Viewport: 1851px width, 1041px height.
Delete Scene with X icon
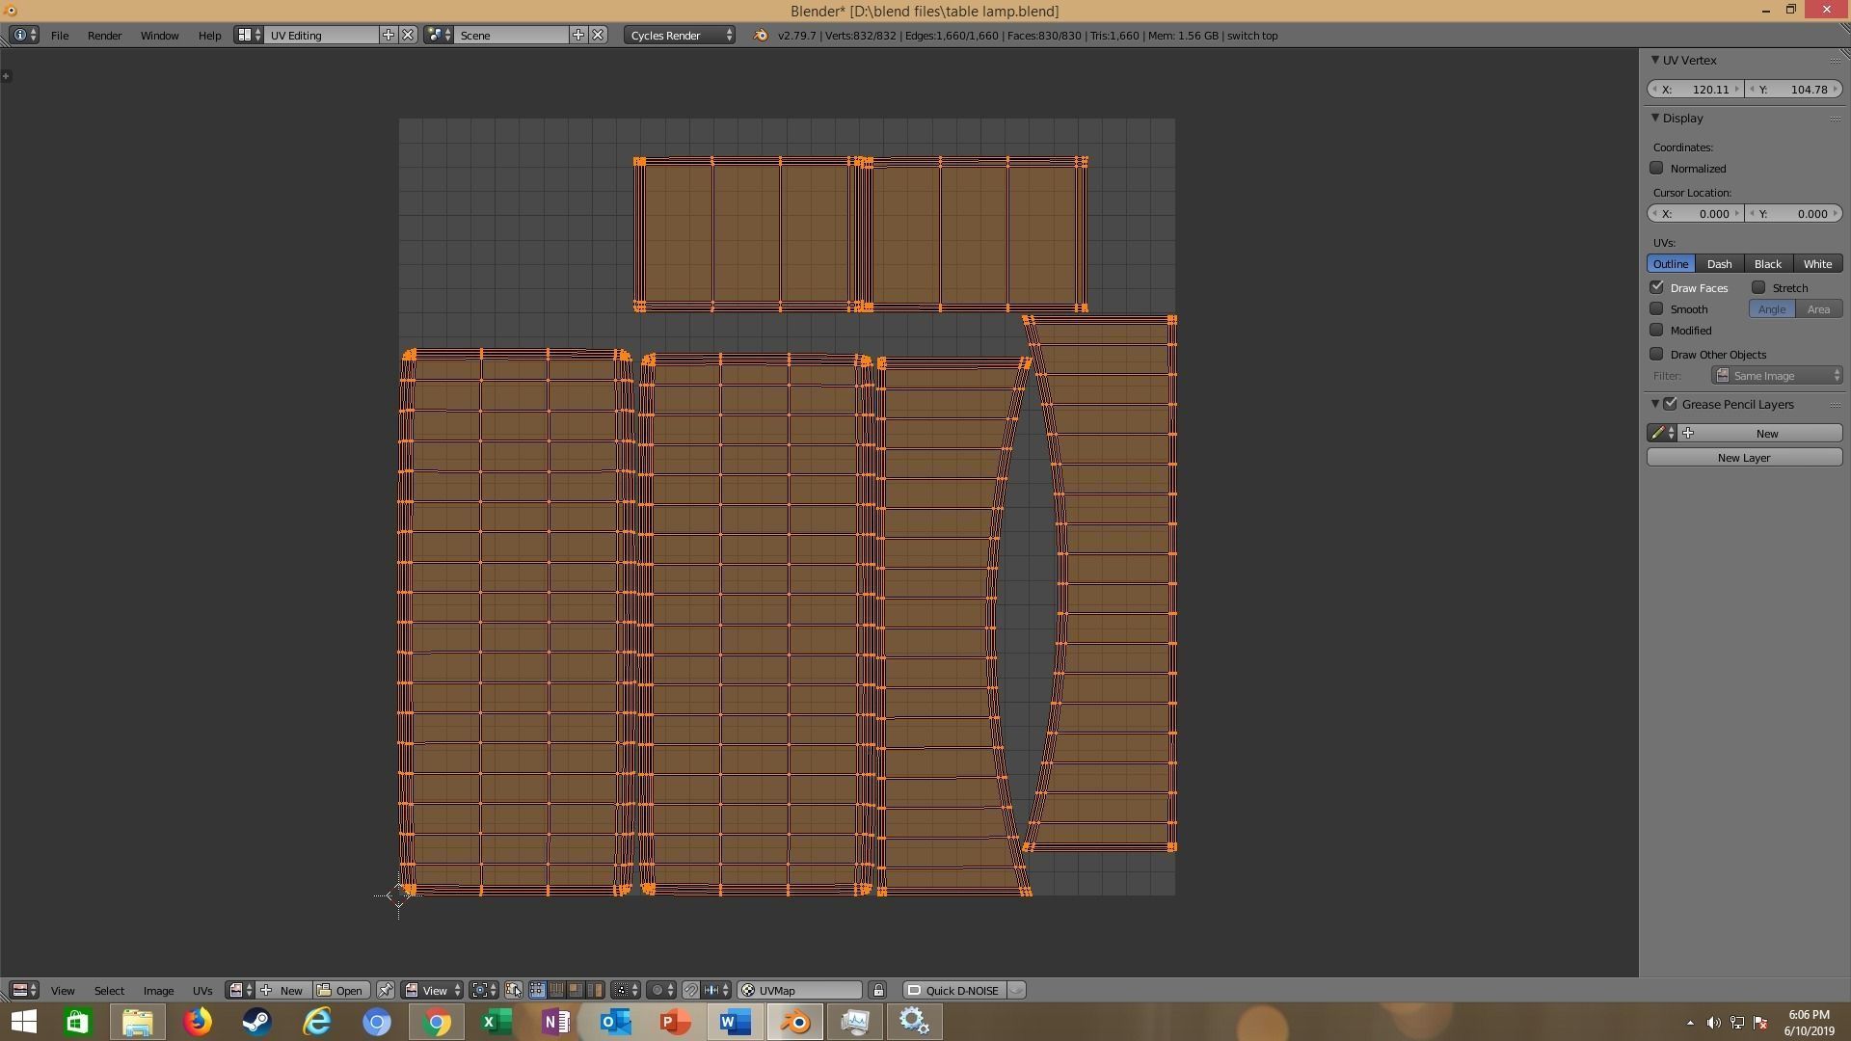(598, 35)
